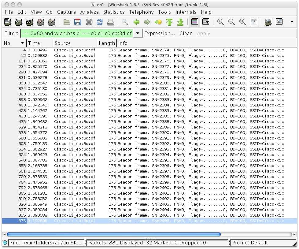
Task: Open the capture interfaces list icon
Action: (8, 22)
